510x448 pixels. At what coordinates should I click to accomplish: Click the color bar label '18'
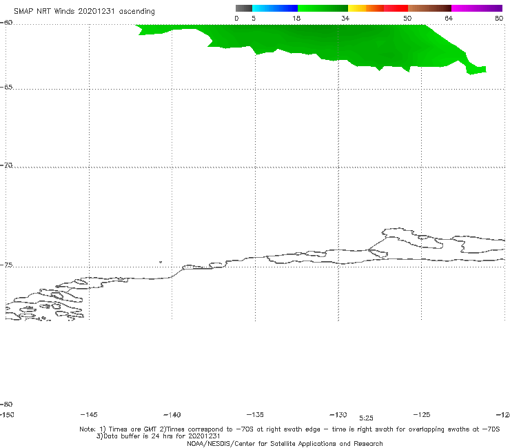(x=296, y=19)
